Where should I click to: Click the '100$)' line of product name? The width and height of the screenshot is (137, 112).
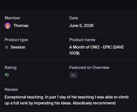coord(74,53)
